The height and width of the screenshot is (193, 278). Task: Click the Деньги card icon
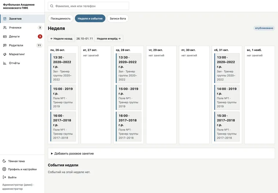[x=5, y=37]
